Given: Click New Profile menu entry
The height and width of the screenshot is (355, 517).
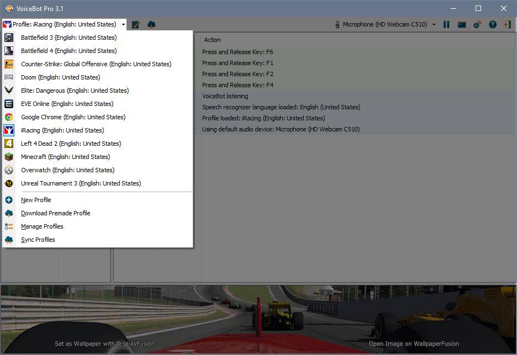Looking at the screenshot, I should click(x=98, y=200).
